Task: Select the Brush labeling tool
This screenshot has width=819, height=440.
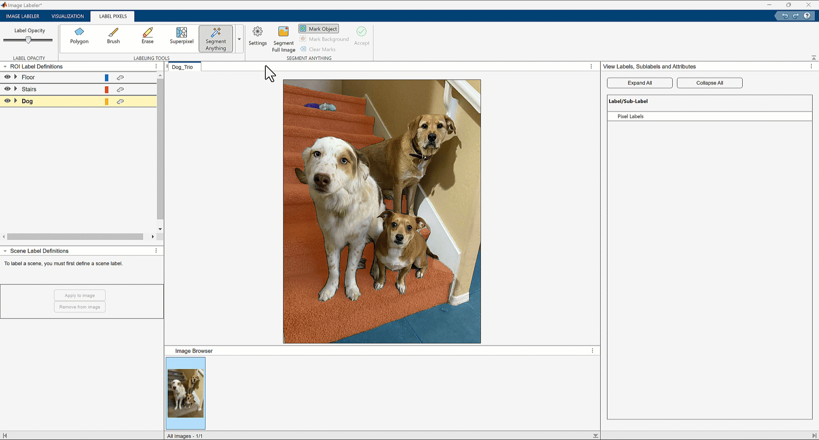Action: 113,36
